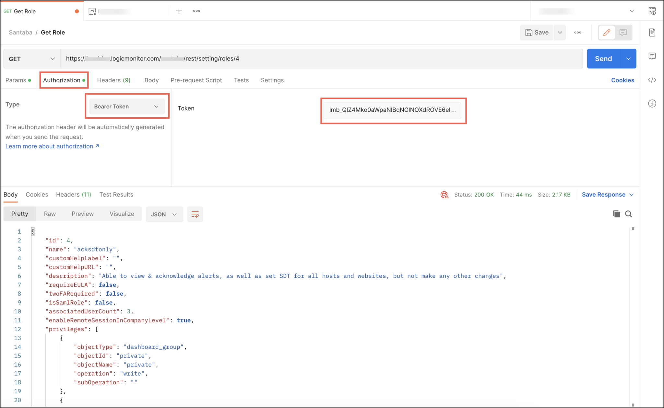Screen dimensions: 664x408
Task: Switch to edit mode pencil icon
Action: 607,32
